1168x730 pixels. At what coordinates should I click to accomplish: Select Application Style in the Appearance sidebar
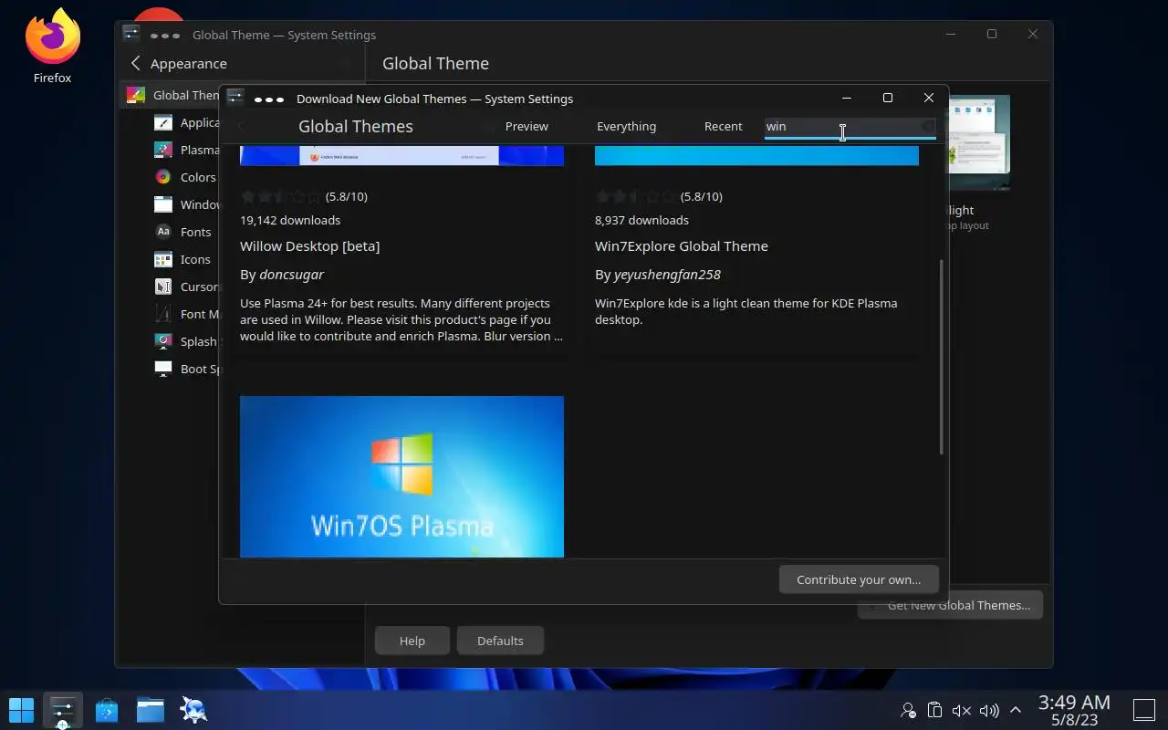(x=189, y=122)
